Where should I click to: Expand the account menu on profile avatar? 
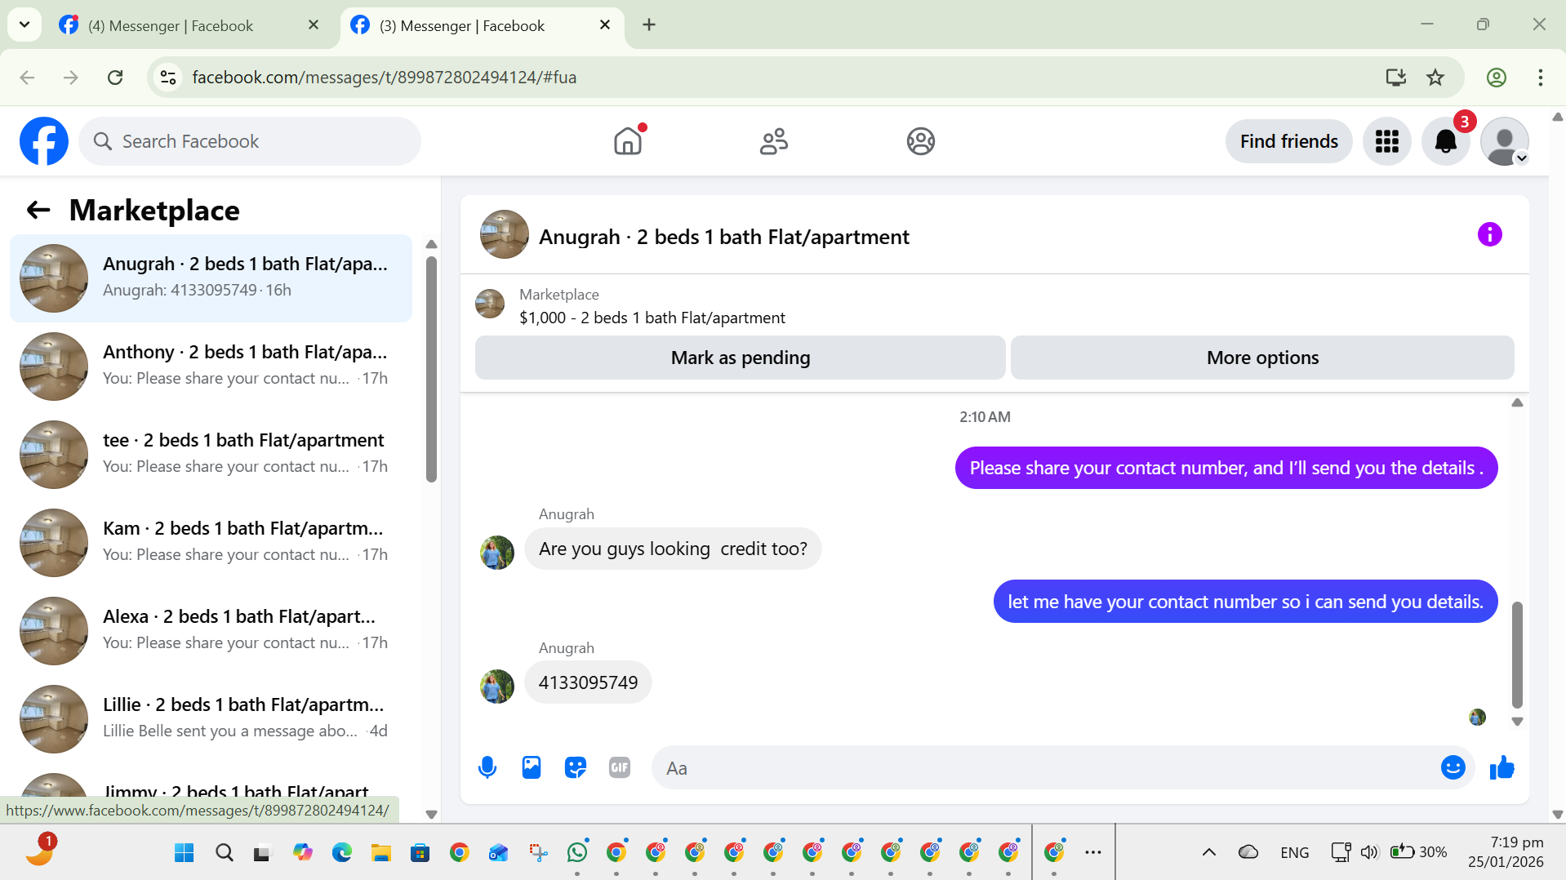pos(1522,158)
